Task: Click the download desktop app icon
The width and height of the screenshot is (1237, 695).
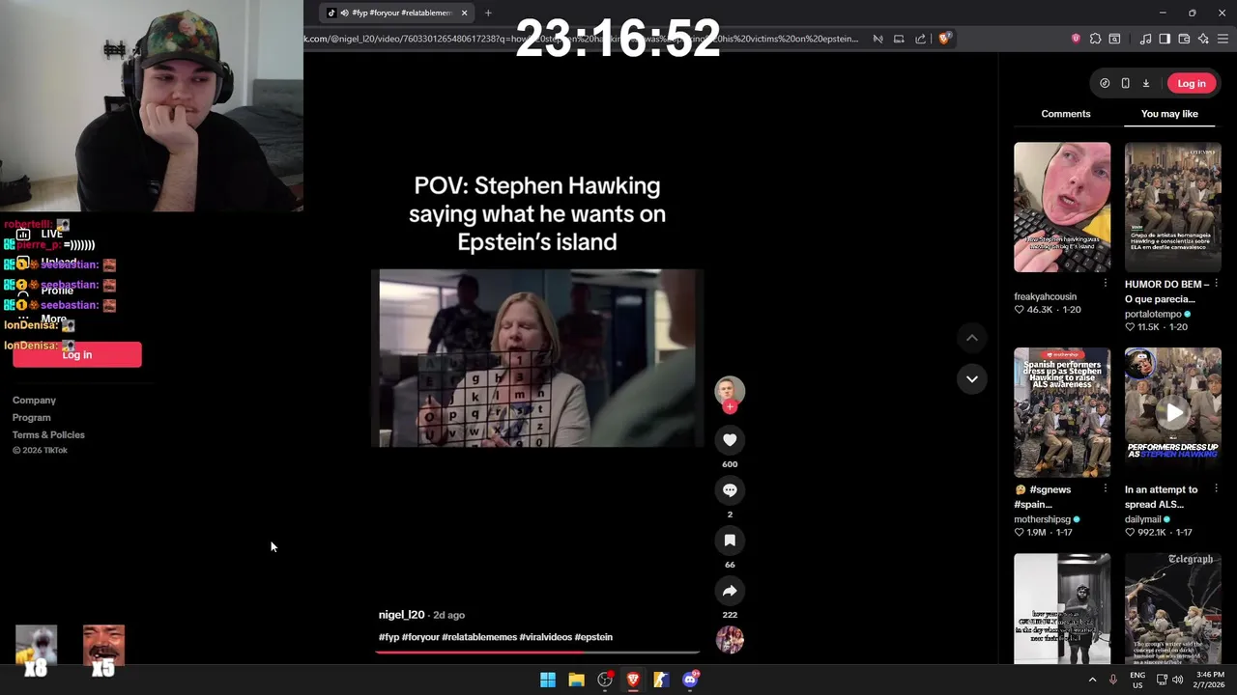Action: tap(1146, 83)
